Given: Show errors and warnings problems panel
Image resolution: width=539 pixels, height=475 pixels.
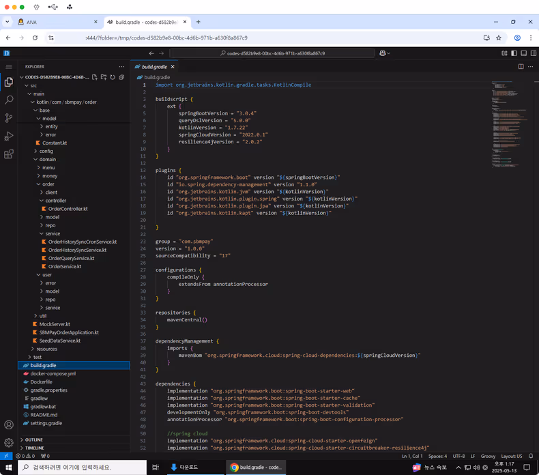Looking at the screenshot, I should tap(25, 456).
